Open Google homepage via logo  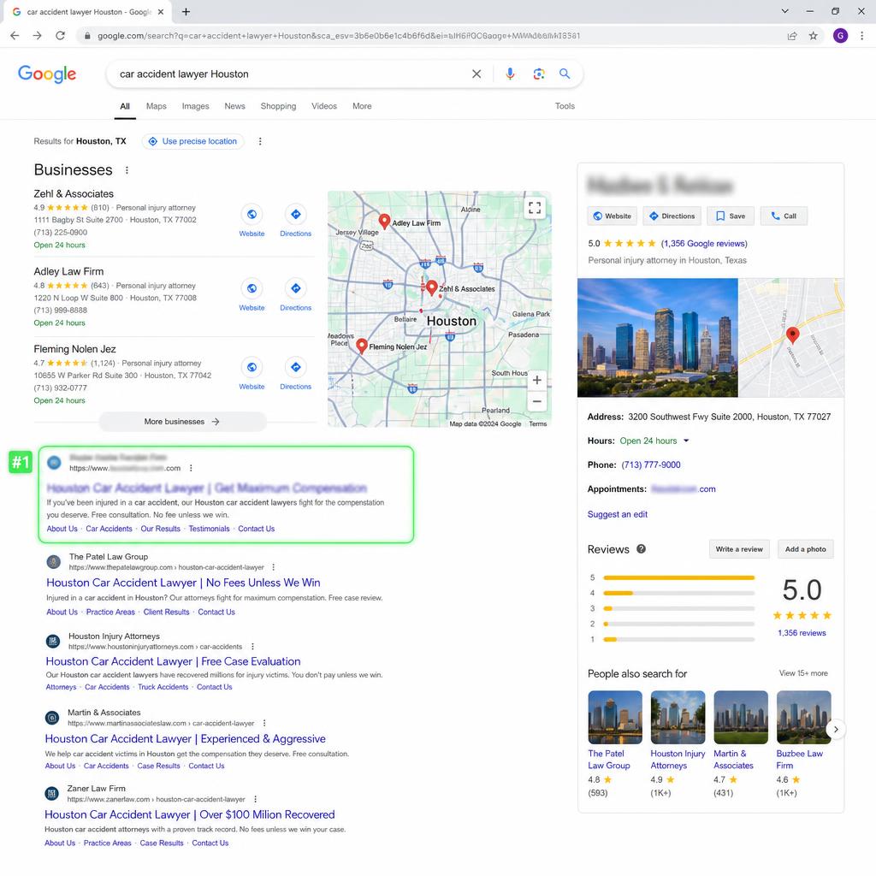(47, 74)
